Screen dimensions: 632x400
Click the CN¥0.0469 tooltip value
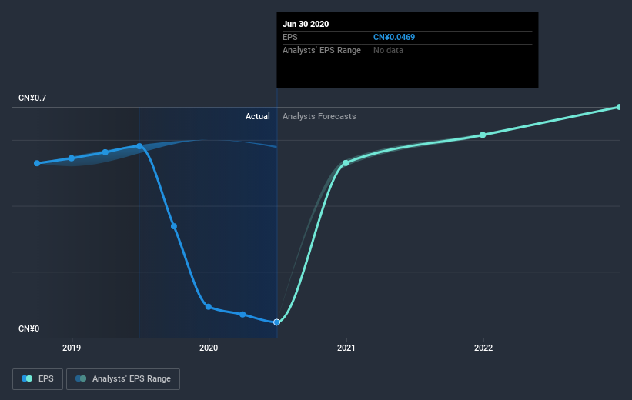pyautogui.click(x=394, y=37)
